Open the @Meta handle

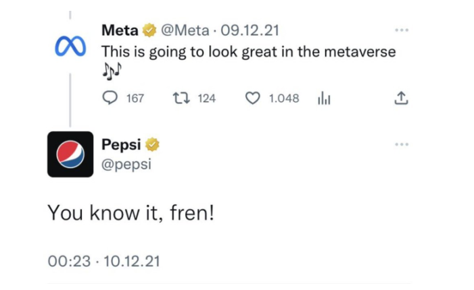coord(185,30)
